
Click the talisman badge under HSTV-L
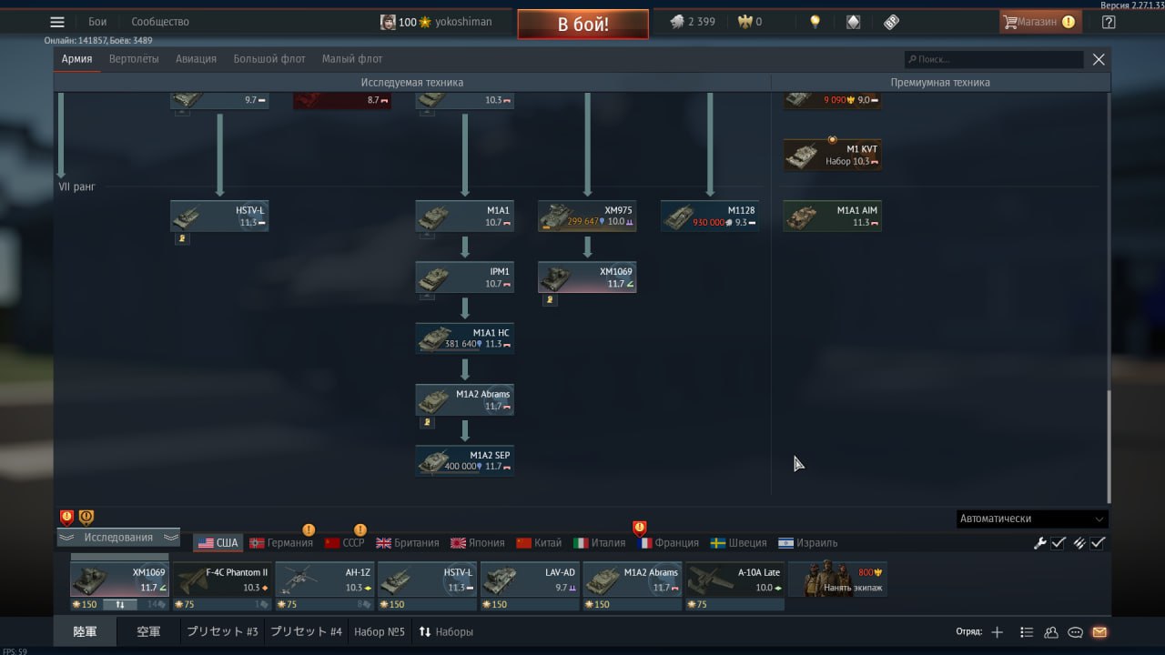click(x=182, y=238)
